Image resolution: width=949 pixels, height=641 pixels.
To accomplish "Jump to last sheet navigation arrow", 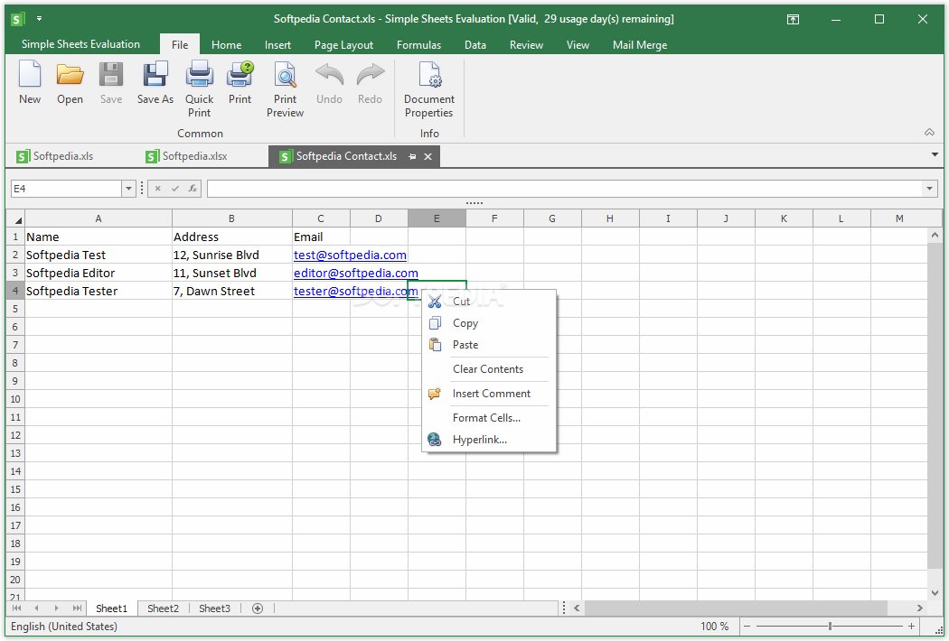I will (77, 608).
